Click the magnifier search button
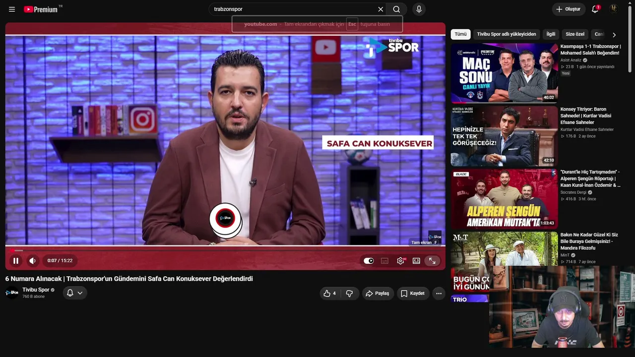Viewport: 635px width, 357px height. click(396, 9)
